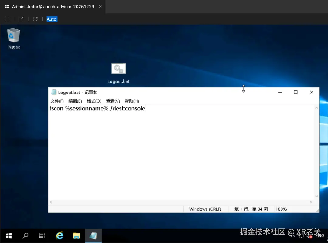
Task: Toggle the Auto scaling button
Action: (51, 19)
